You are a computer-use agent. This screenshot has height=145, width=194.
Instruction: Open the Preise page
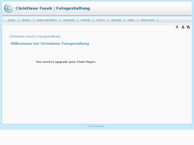tap(101, 20)
